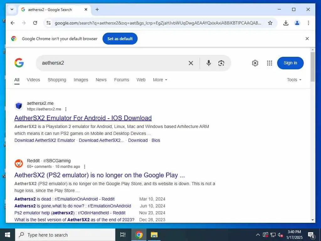Click the address bar URL
Screen dimensions: 321x241
click(x=158, y=23)
